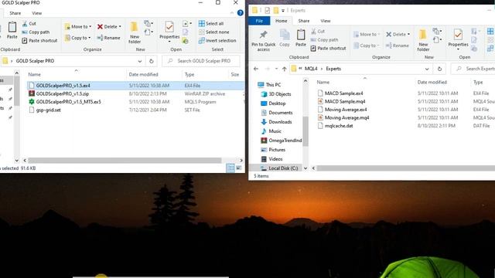Open Properties in GOLD Scalper PRO window
The image size is (495, 278).
tap(169, 32)
